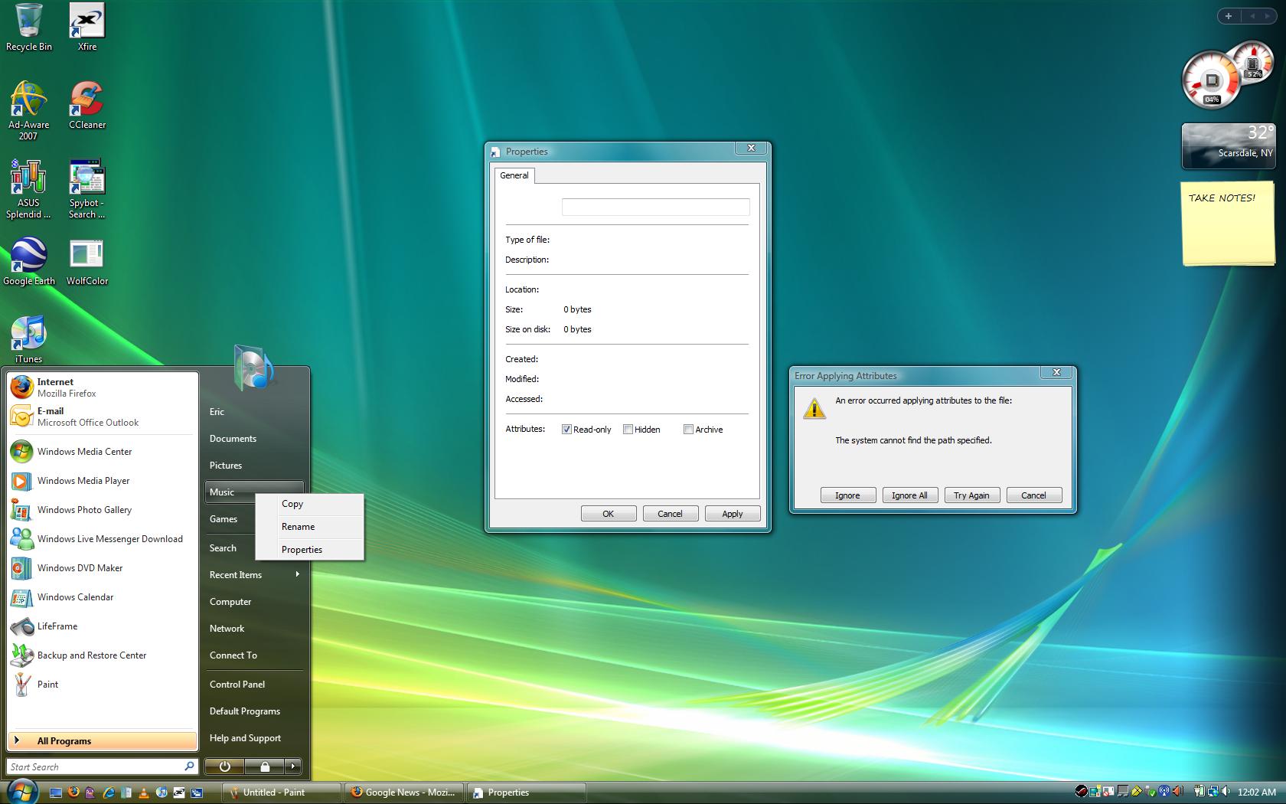The height and width of the screenshot is (804, 1286).
Task: Select the iTunes desktop icon
Action: 29,340
